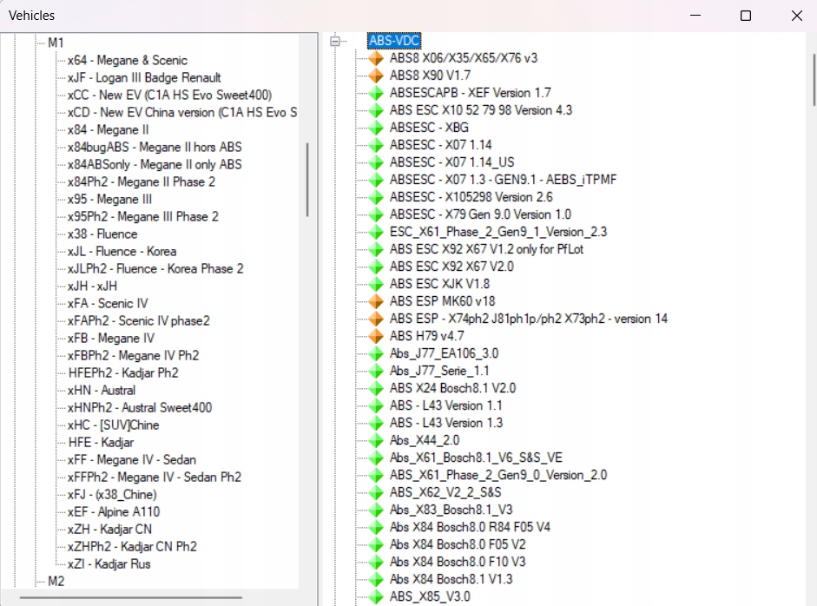Image resolution: width=817 pixels, height=606 pixels.
Task: Click the green icon beside Abs_X44_2.0
Action: click(376, 440)
